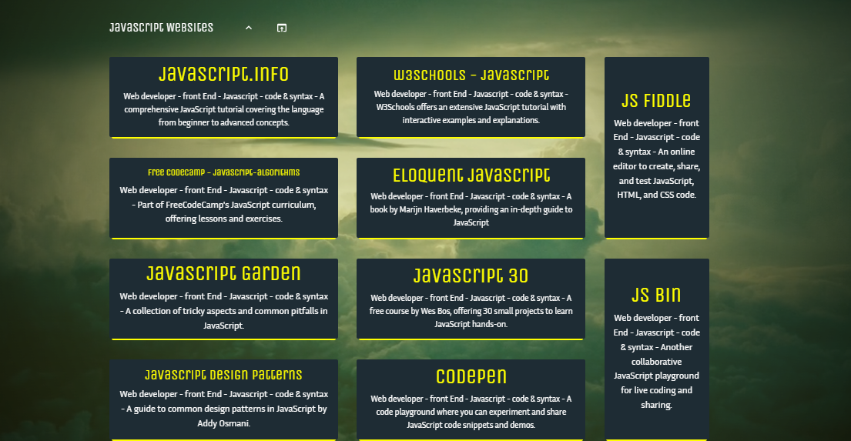
Task: Open the JS Bin card title
Action: [656, 295]
